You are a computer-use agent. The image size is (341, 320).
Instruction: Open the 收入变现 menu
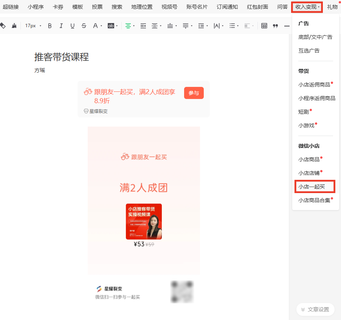[x=307, y=7]
